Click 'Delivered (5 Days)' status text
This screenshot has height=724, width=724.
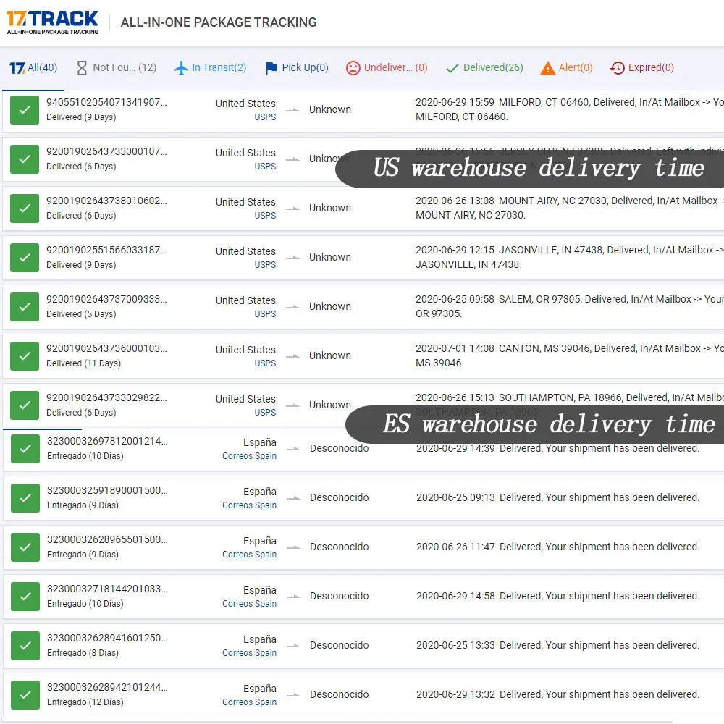(x=81, y=314)
